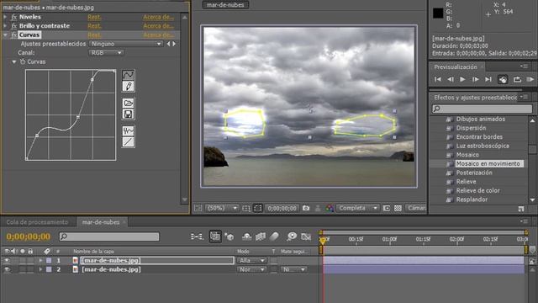Click Rest. link for Niveles
The height and width of the screenshot is (303, 538).
[94, 17]
